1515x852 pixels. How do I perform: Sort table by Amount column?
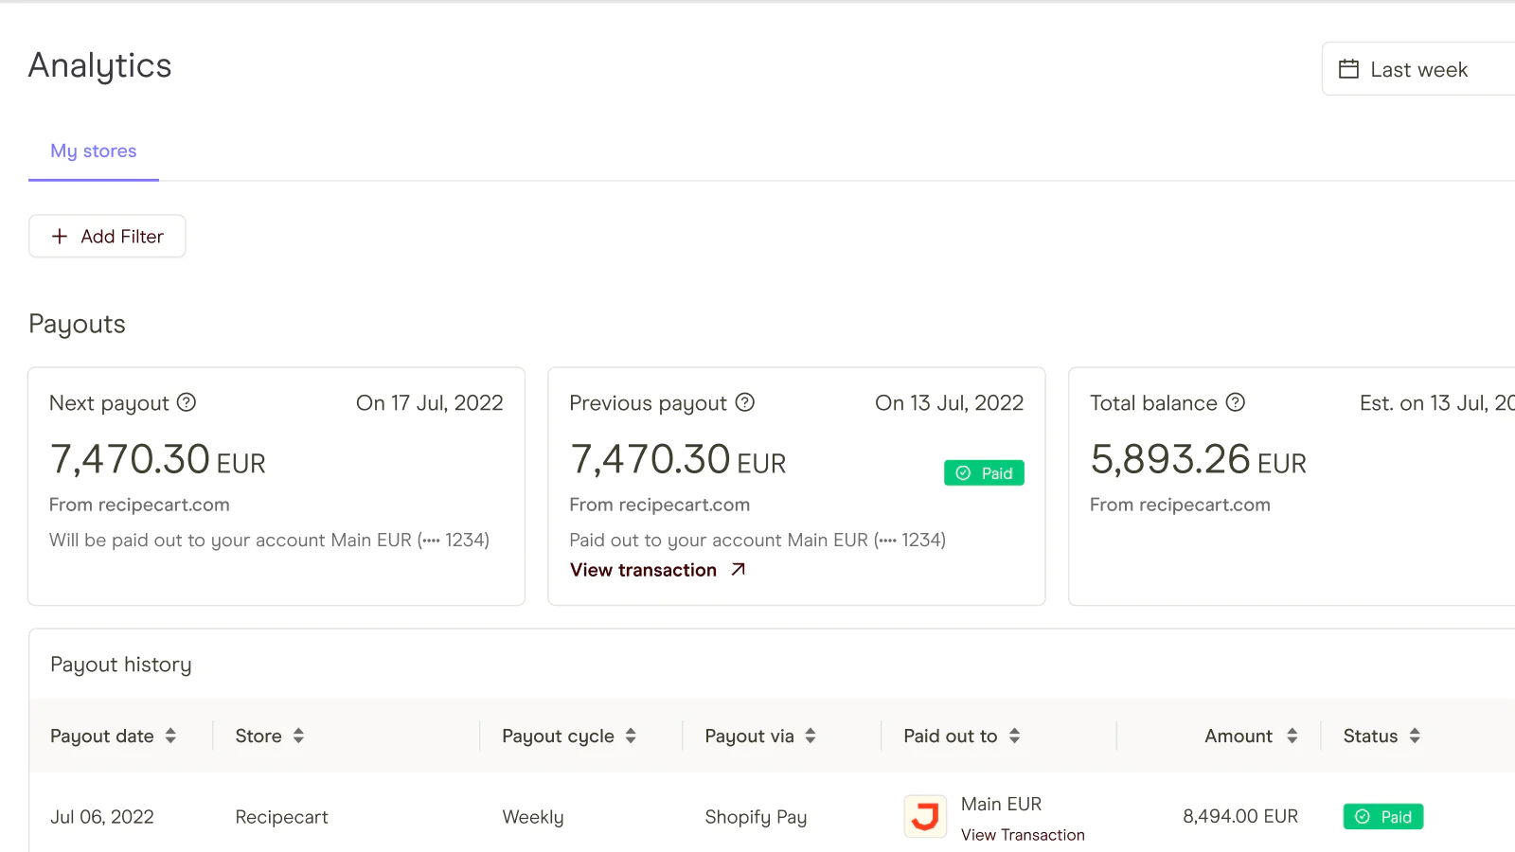1292,736
